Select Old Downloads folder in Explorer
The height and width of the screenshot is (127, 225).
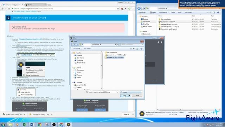pyautogui.click(x=165, y=19)
